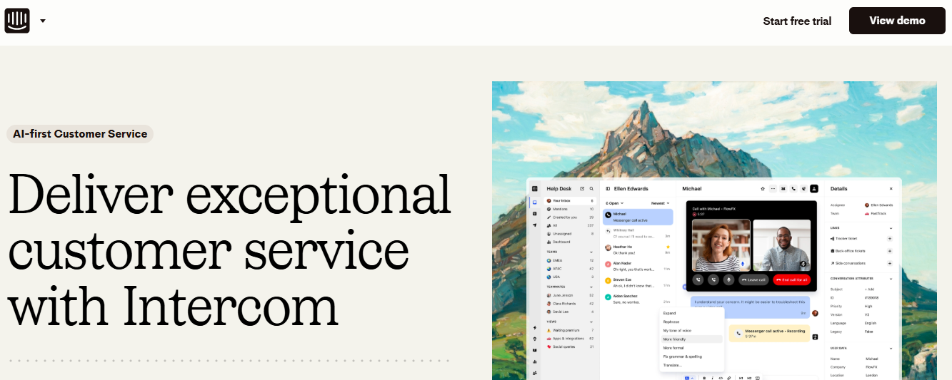Collapse the LINKS section in Details
The height and width of the screenshot is (380, 952).
[x=891, y=227]
